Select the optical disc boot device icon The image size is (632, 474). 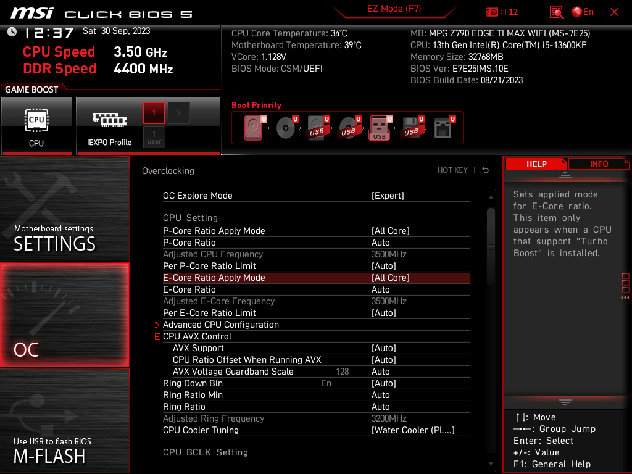point(286,128)
